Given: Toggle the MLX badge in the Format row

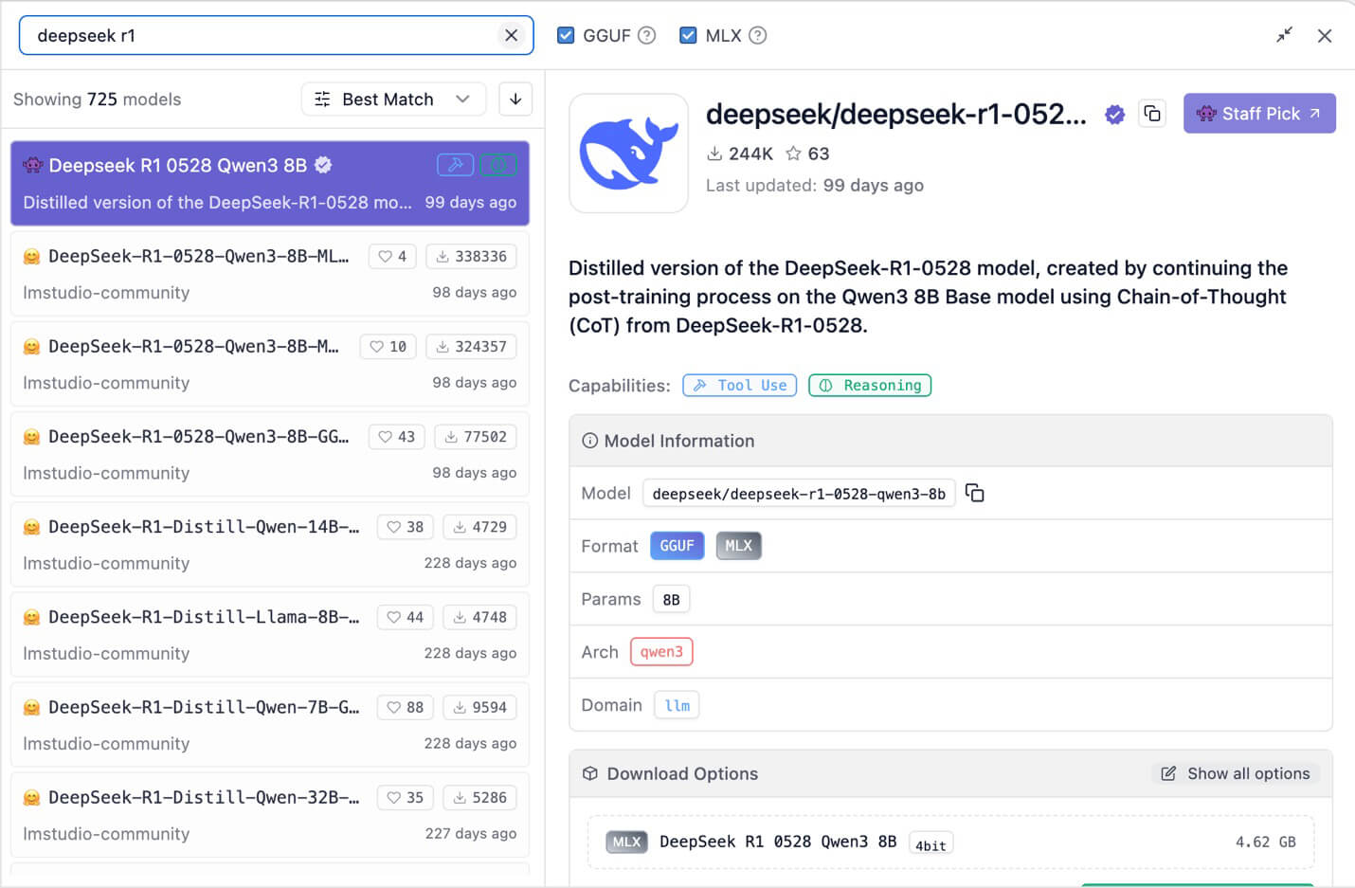Looking at the screenshot, I should pyautogui.click(x=739, y=545).
